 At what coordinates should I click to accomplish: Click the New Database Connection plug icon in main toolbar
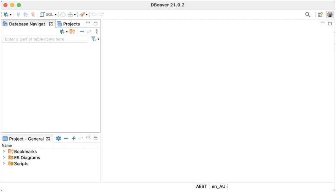[x=6, y=15]
